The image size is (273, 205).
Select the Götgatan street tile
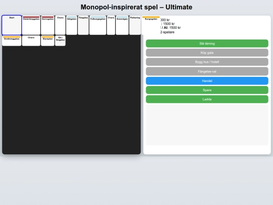click(x=72, y=25)
